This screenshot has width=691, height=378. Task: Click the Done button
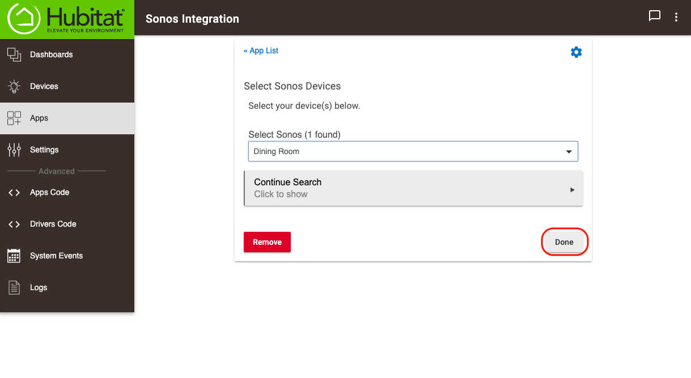click(564, 242)
